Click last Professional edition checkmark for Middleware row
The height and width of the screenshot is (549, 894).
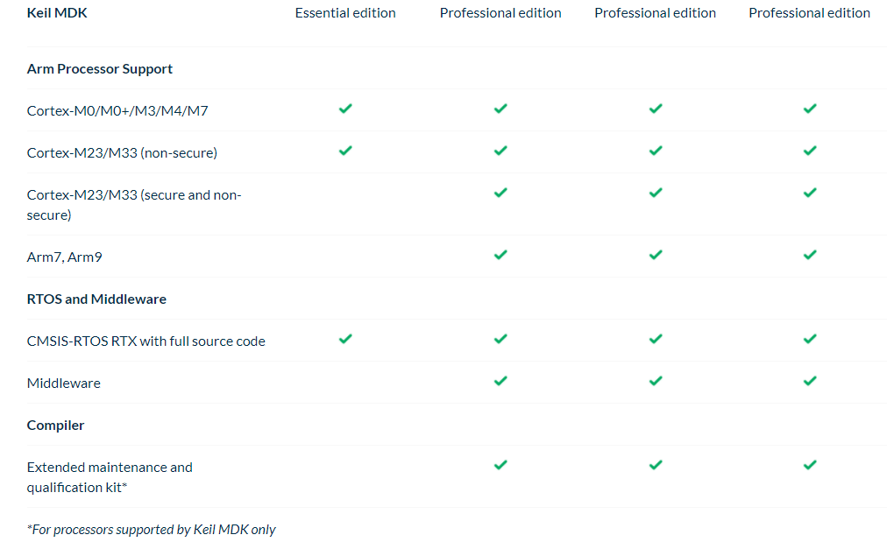coord(810,381)
